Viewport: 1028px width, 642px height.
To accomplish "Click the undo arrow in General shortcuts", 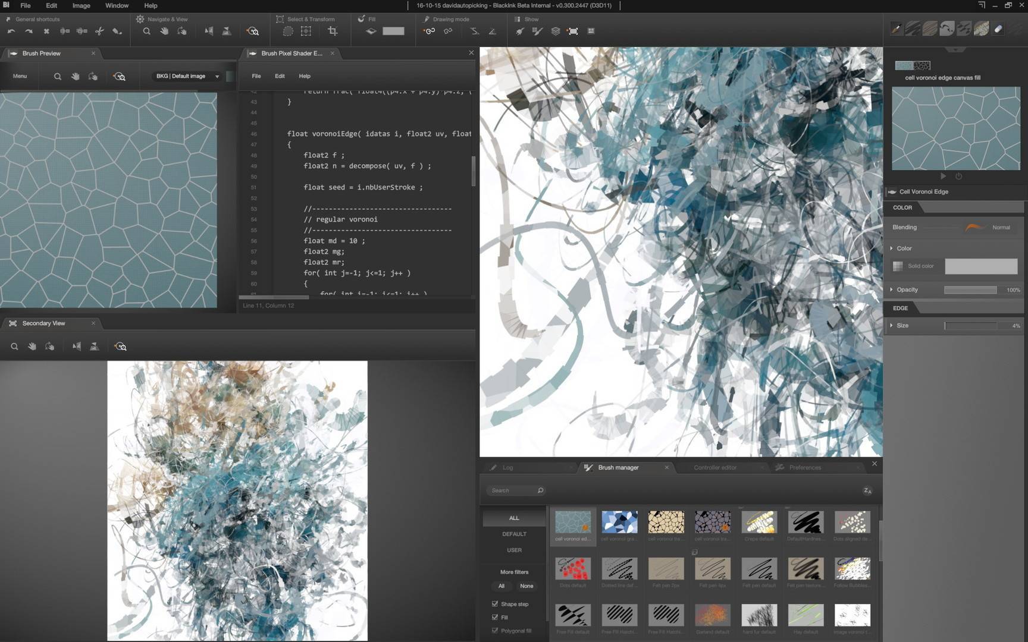I will click(x=11, y=32).
